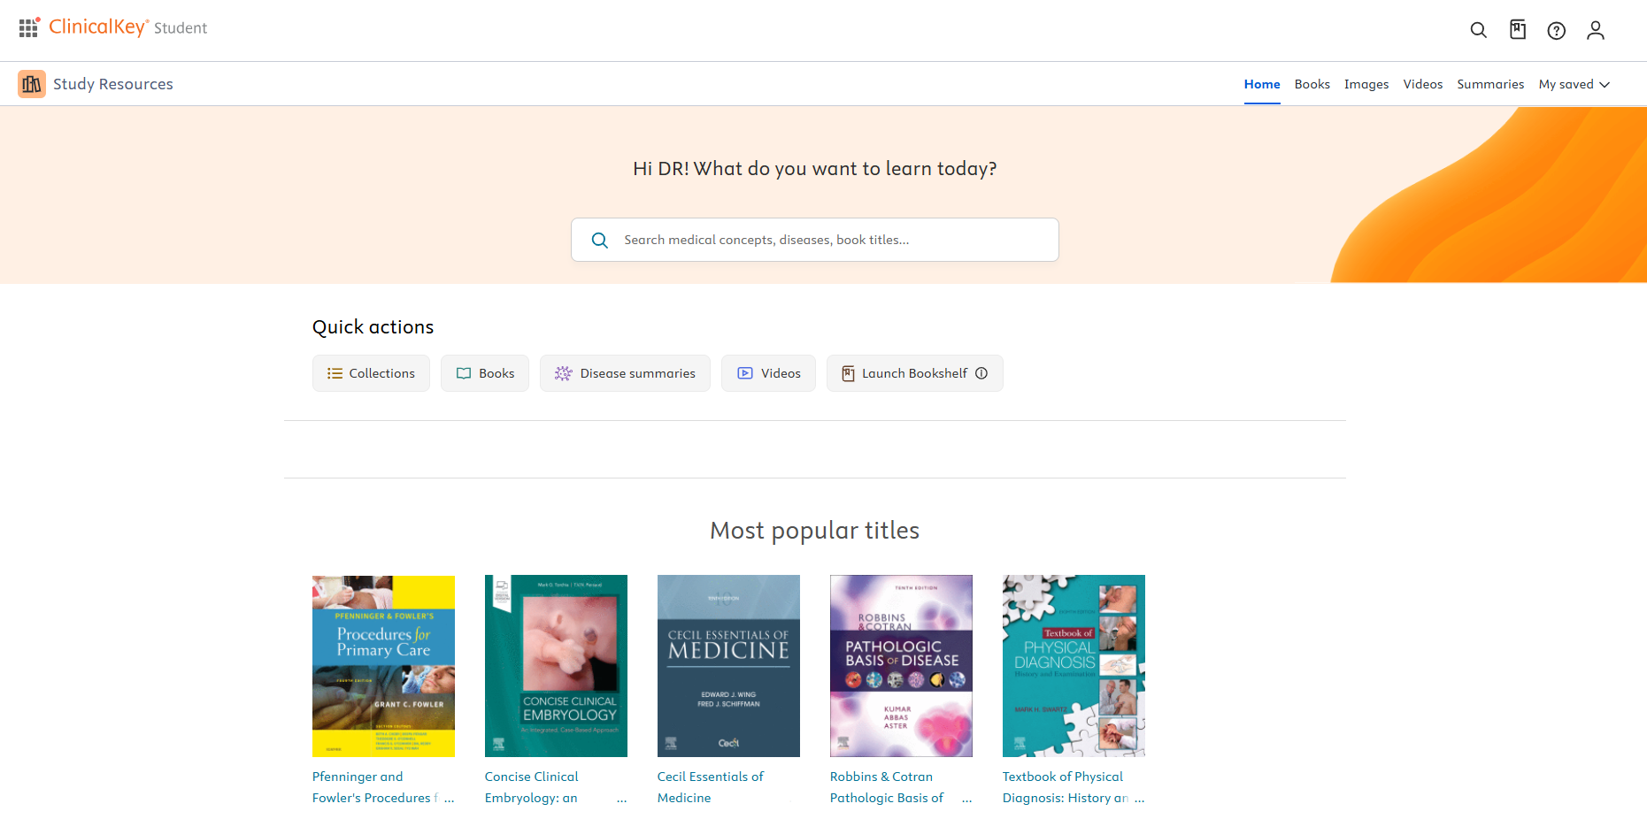
Task: Expand the My saved dropdown
Action: tap(1574, 84)
